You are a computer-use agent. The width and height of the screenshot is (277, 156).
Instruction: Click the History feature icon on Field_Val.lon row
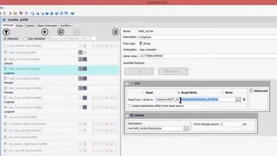coord(85,69)
